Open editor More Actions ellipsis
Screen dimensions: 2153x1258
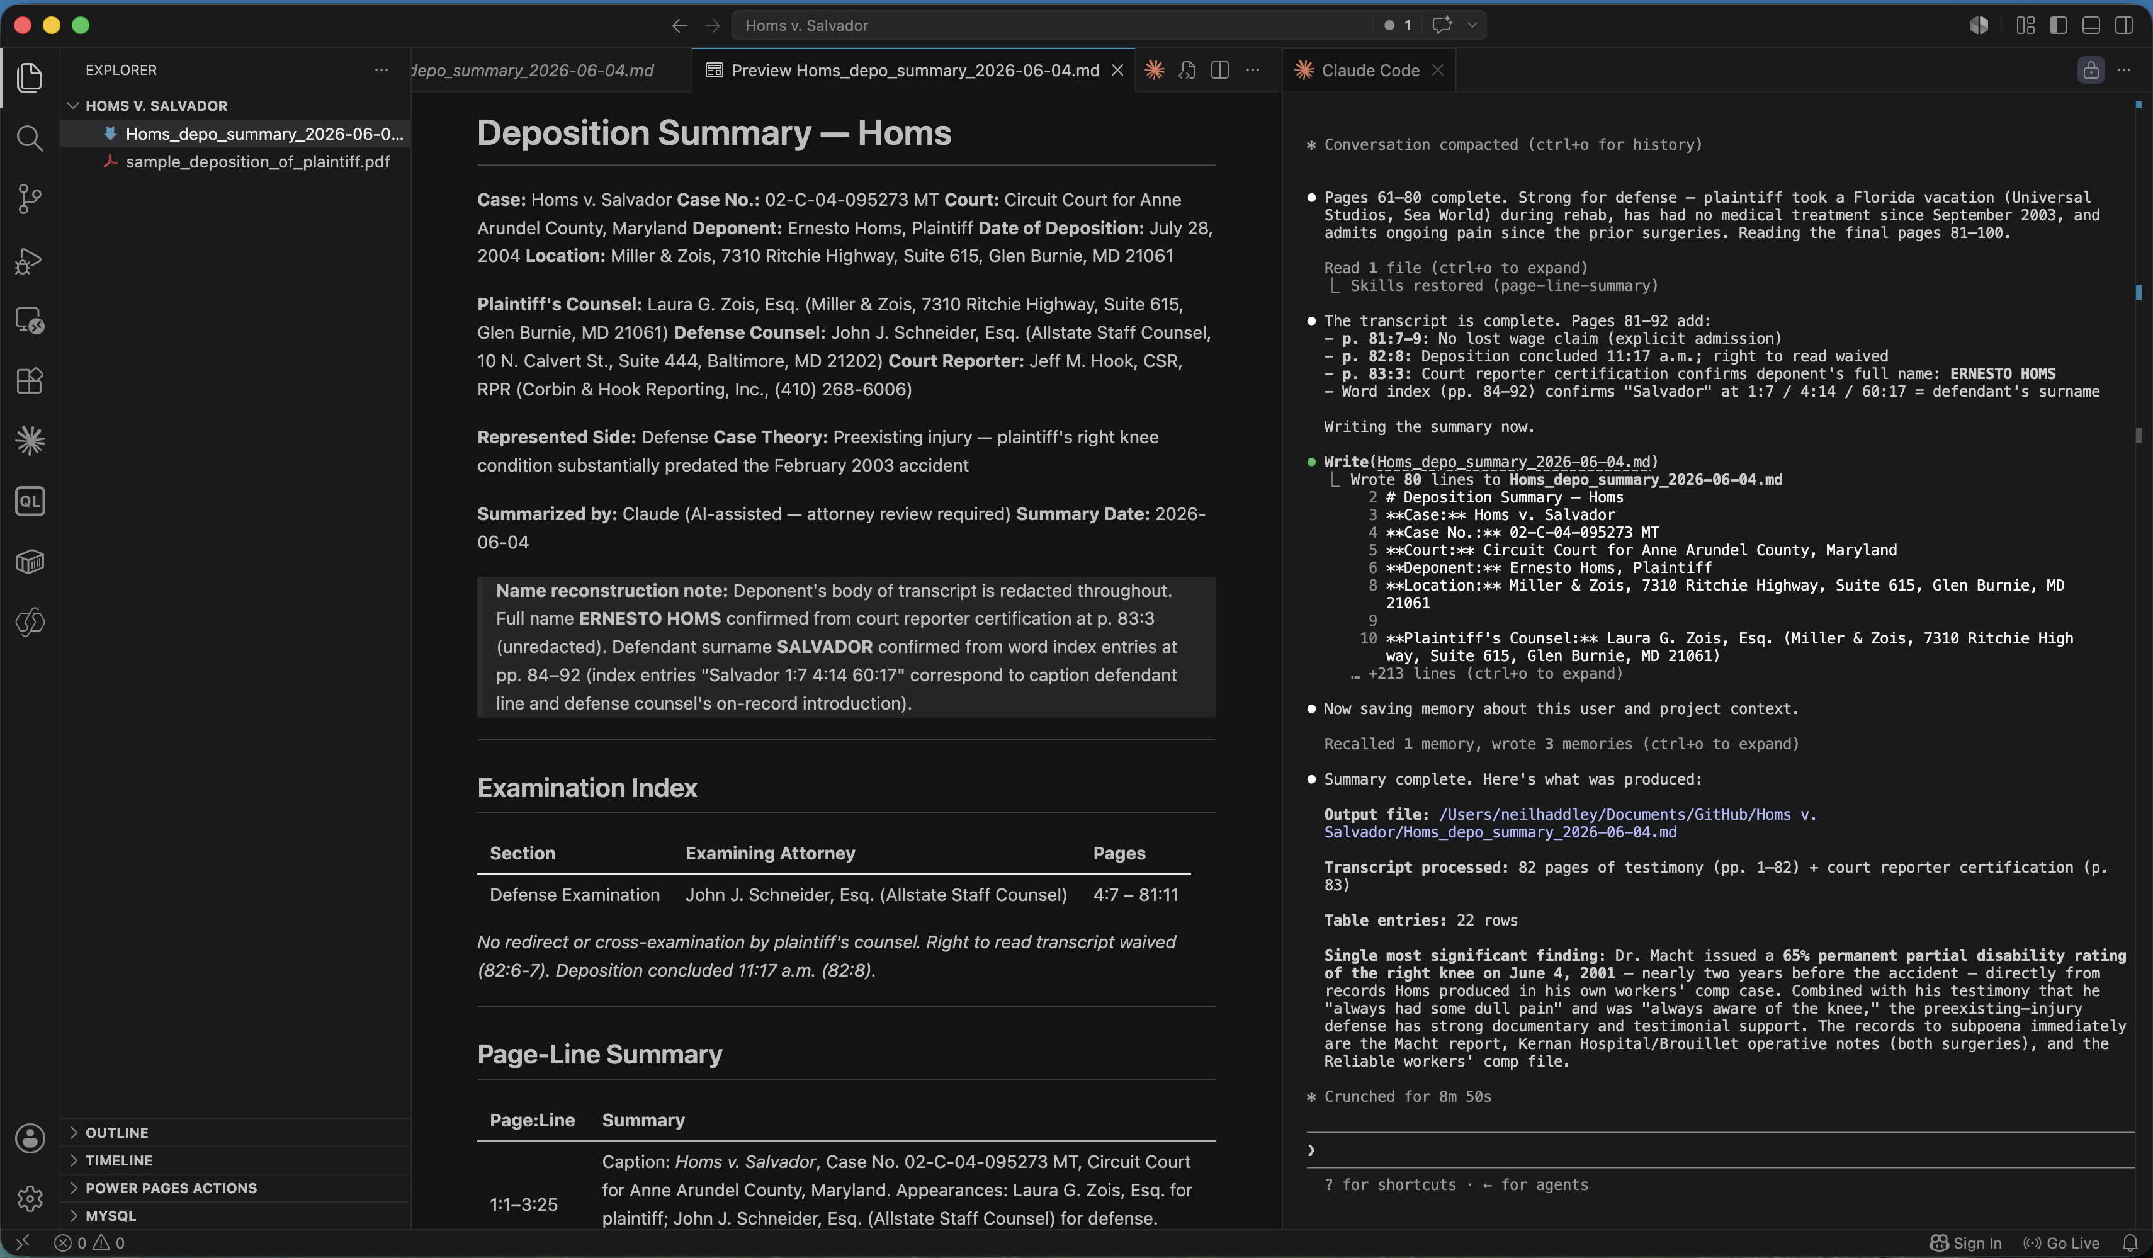coord(1253,70)
